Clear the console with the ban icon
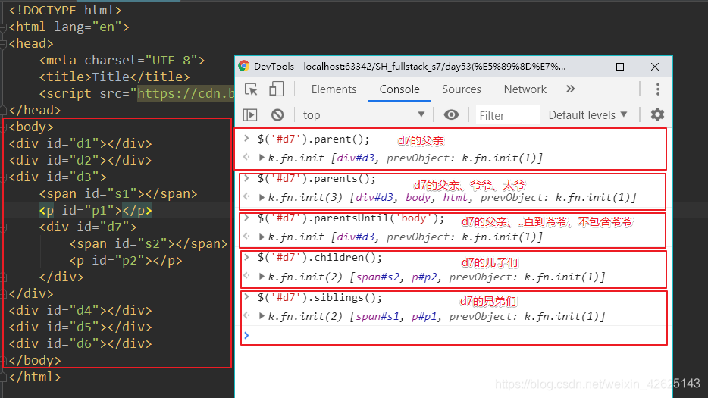708x398 pixels. [277, 114]
